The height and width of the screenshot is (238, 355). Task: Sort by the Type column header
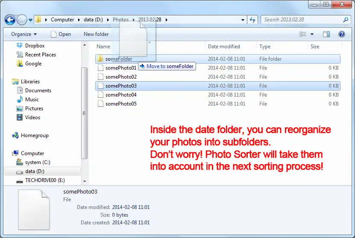[x=265, y=47]
